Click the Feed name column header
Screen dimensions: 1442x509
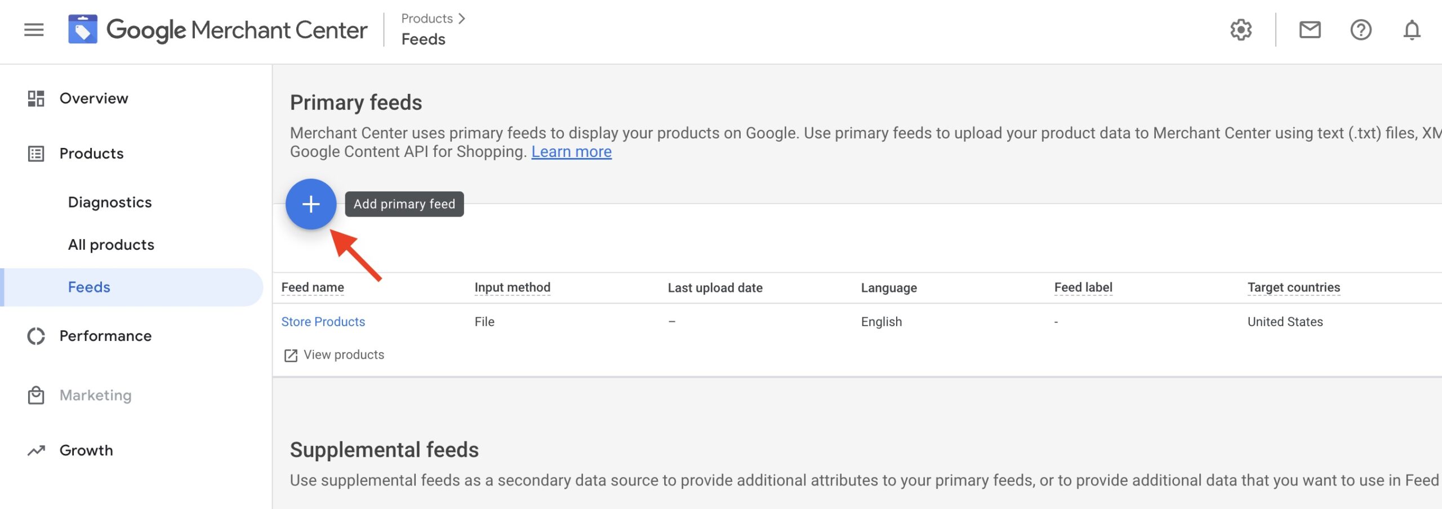coord(313,287)
